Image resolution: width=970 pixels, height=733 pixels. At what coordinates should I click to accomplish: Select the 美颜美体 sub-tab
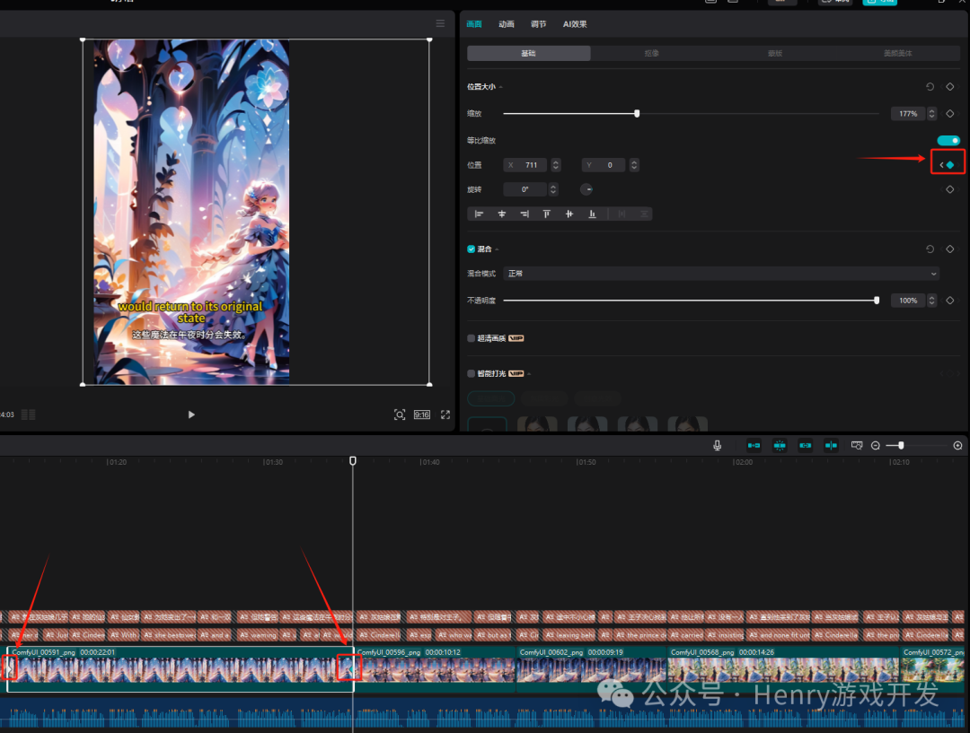click(x=897, y=53)
